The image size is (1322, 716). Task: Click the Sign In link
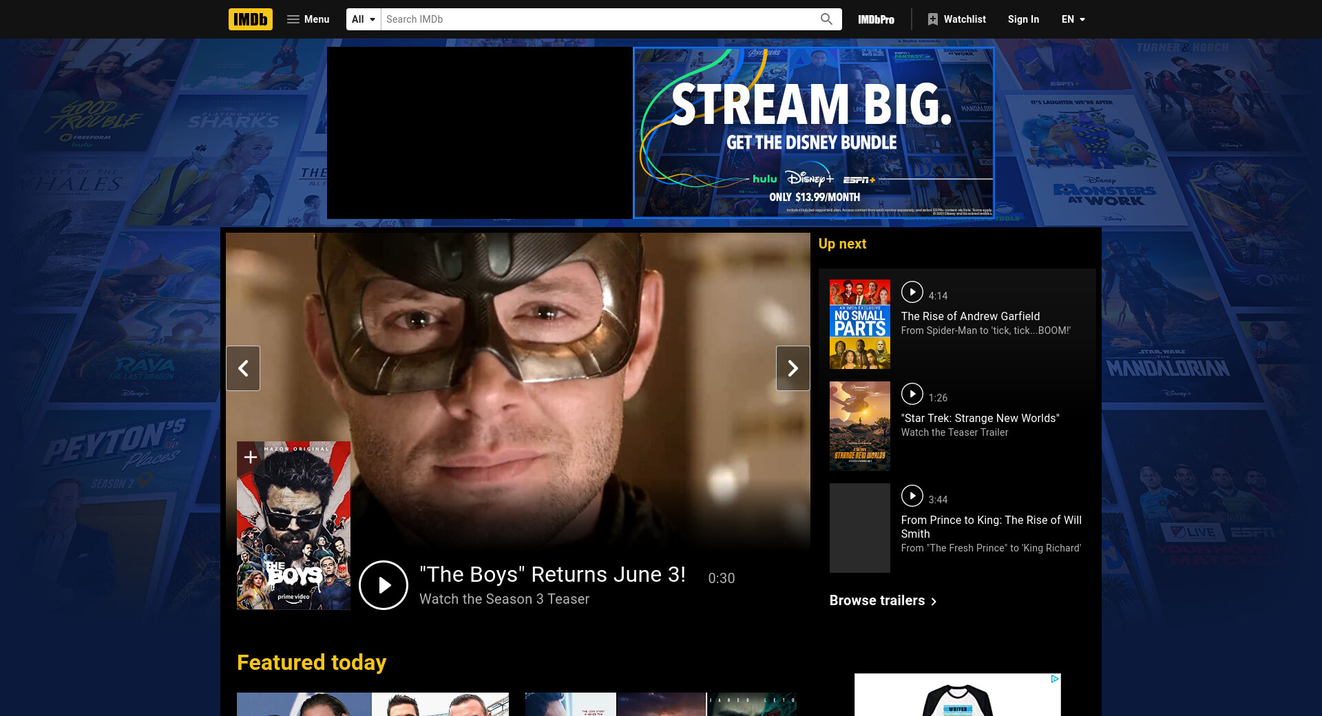(x=1023, y=19)
